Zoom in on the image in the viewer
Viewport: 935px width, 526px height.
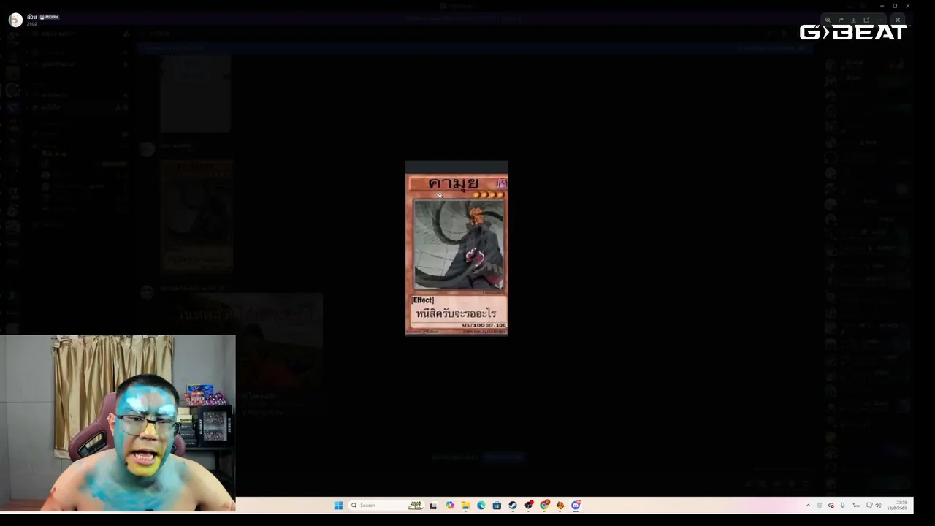(828, 20)
